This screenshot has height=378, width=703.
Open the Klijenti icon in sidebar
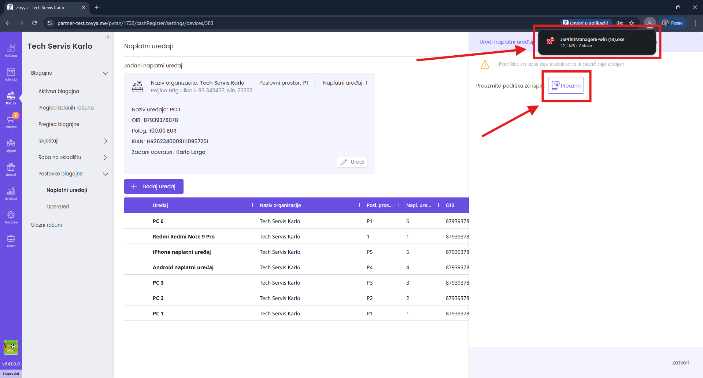click(x=11, y=145)
